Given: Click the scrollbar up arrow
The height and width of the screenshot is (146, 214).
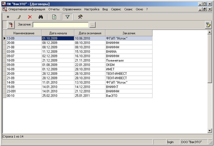Looking at the screenshot, I should pos(210,32).
